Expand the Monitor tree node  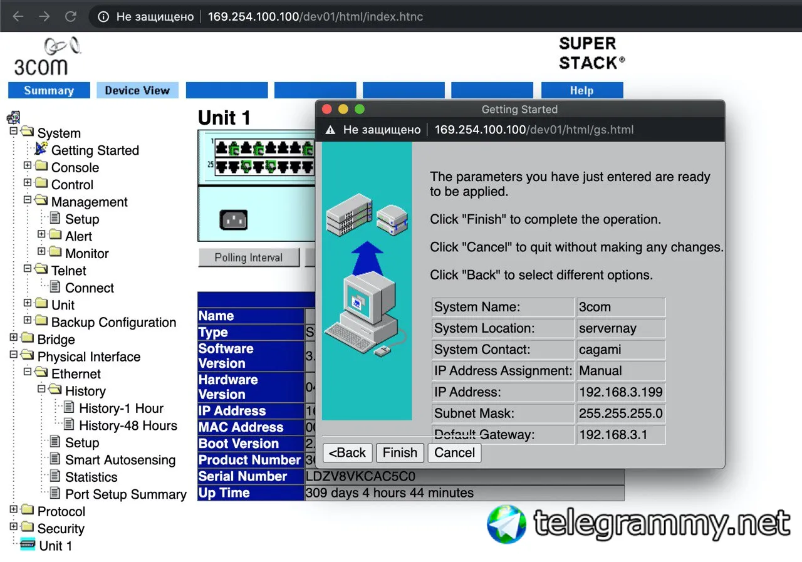(41, 252)
